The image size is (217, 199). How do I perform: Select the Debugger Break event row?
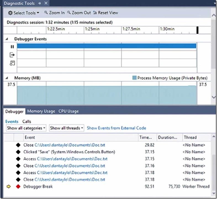tap(107, 186)
